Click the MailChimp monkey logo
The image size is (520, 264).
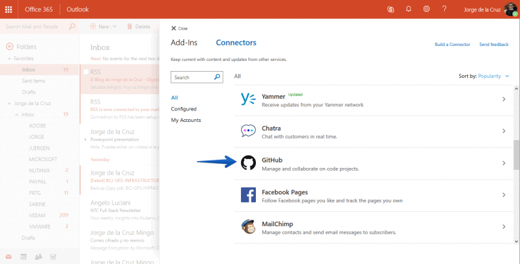[x=248, y=227]
